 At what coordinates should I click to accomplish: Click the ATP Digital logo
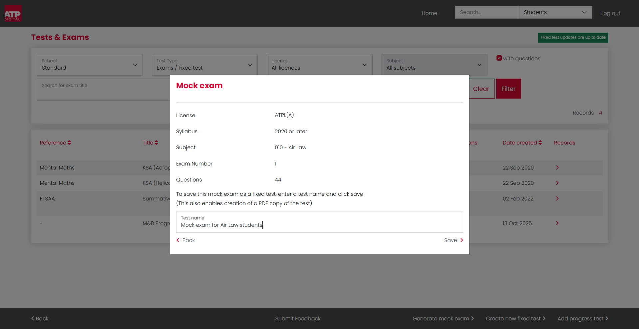click(13, 13)
